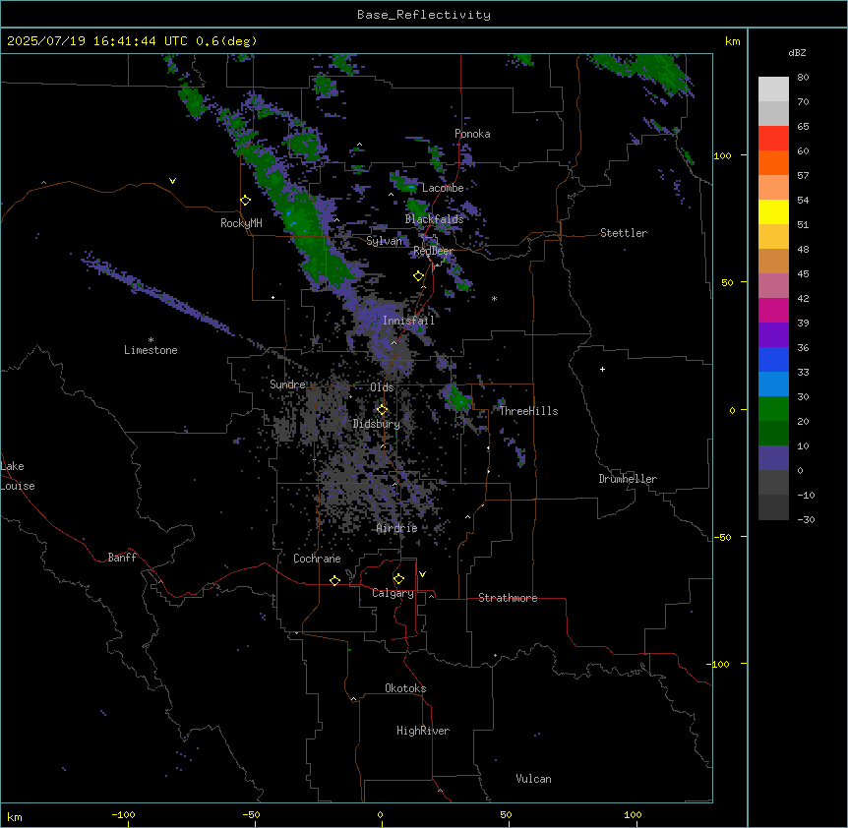
Task: Click the Strathmore city label
Action: pyautogui.click(x=508, y=598)
